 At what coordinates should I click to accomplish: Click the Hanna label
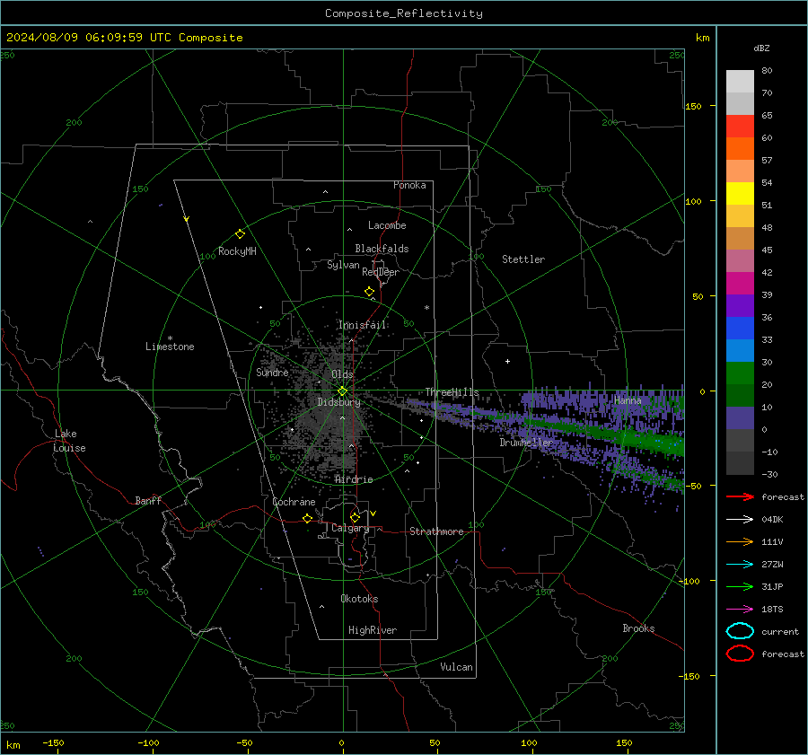click(628, 400)
